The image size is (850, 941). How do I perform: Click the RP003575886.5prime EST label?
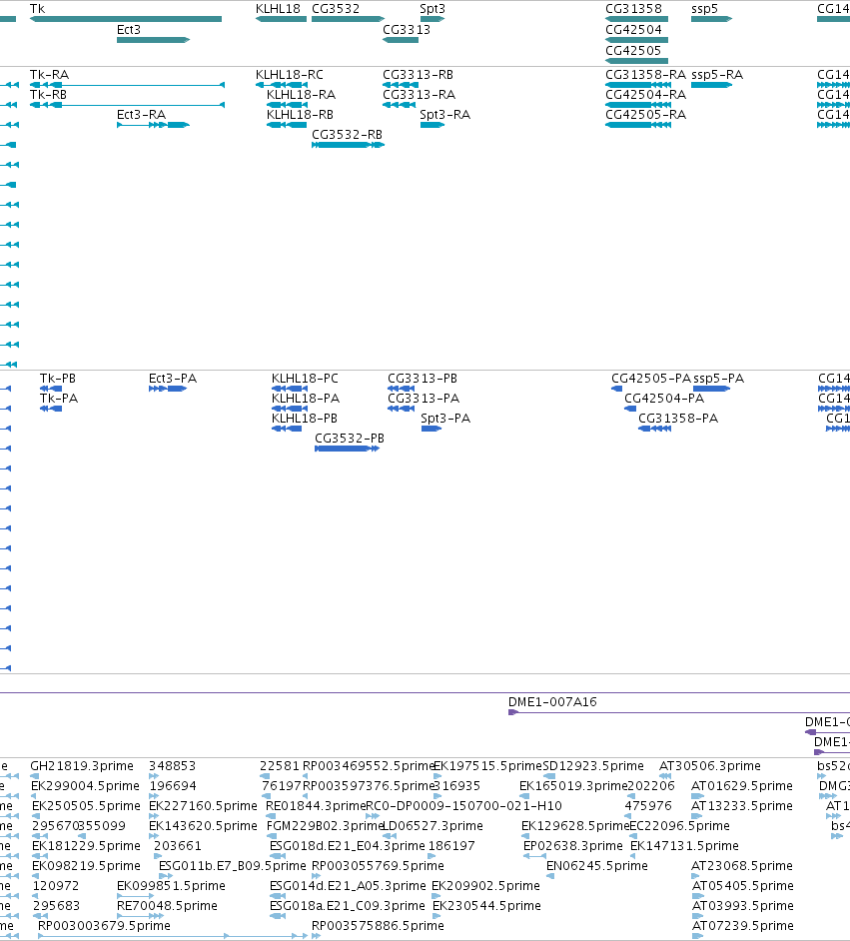[378, 925]
